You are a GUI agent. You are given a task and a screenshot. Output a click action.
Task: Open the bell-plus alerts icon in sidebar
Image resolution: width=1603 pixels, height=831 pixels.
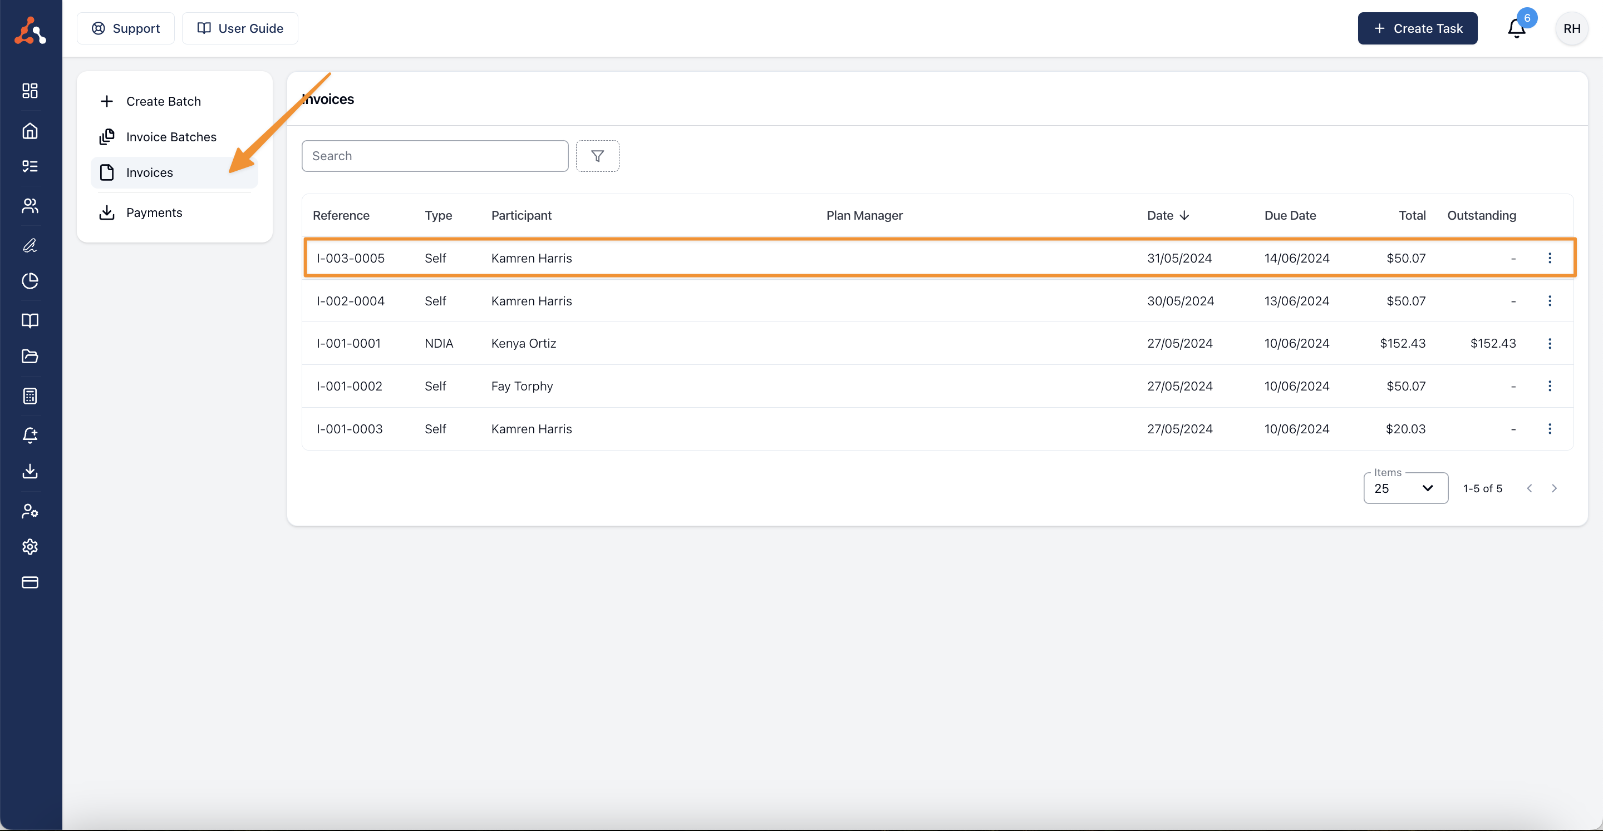tap(30, 435)
